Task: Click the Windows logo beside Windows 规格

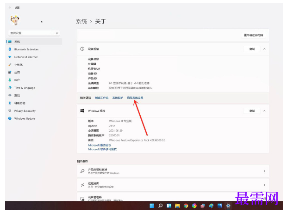Action: click(x=82, y=111)
